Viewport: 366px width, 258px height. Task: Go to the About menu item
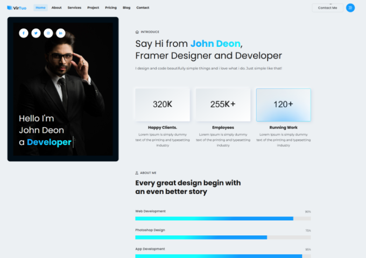tap(57, 8)
